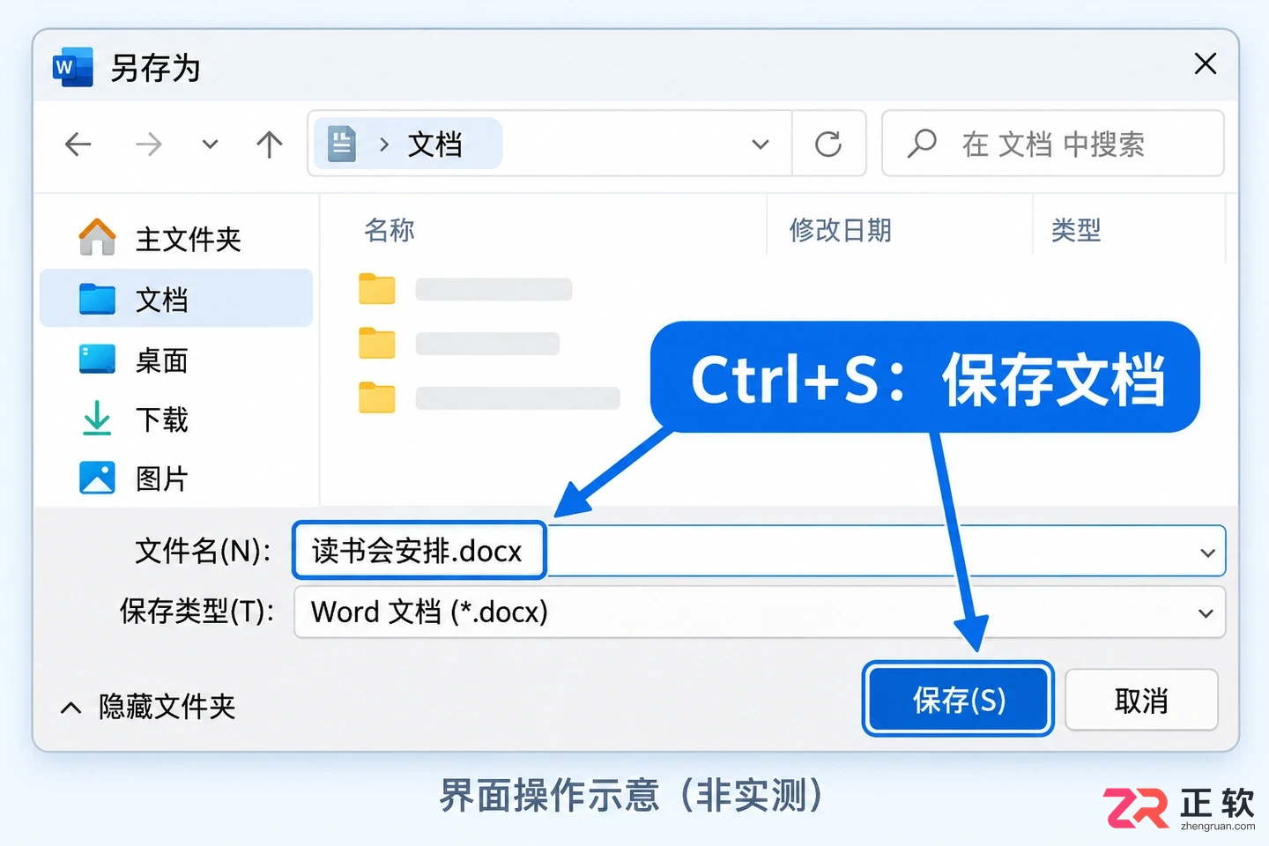Select 文档 in the sidebar
Viewport: 1269px width, 846px height.
click(176, 299)
